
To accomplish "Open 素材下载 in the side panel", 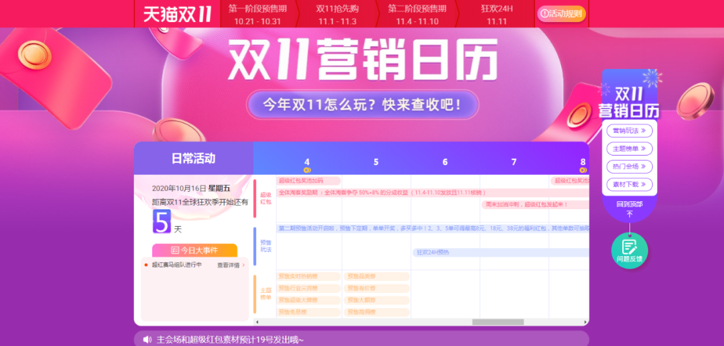I will click(629, 184).
